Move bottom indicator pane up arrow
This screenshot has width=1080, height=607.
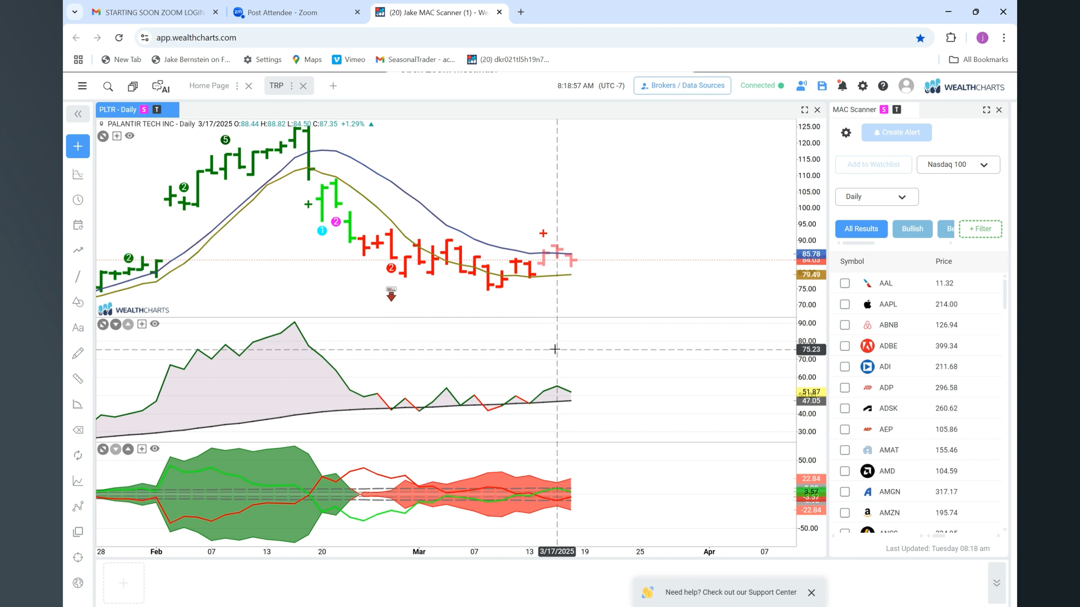pyautogui.click(x=128, y=449)
